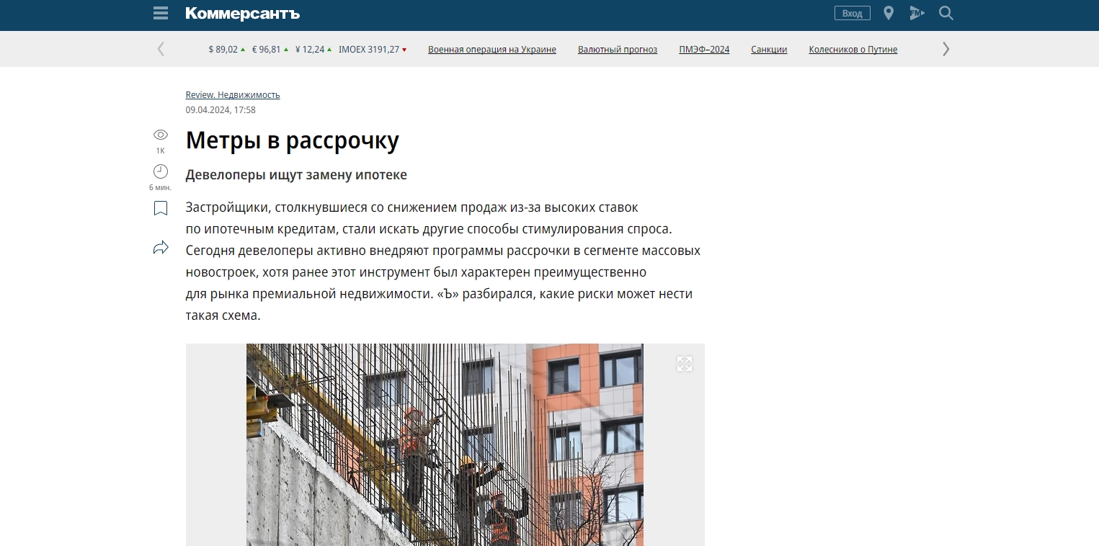This screenshot has width=1099, height=546.
Task: Share the article using the share arrow icon
Action: click(160, 247)
